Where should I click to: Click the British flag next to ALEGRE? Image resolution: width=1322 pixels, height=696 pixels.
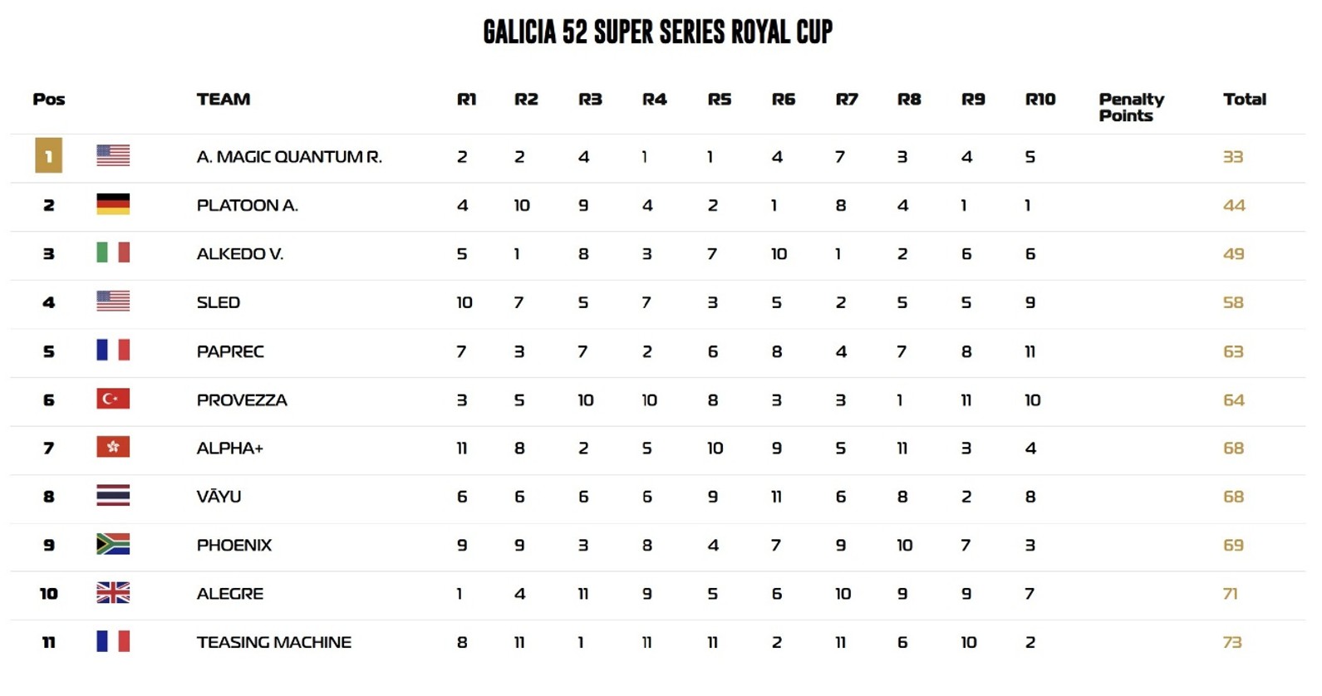point(113,593)
